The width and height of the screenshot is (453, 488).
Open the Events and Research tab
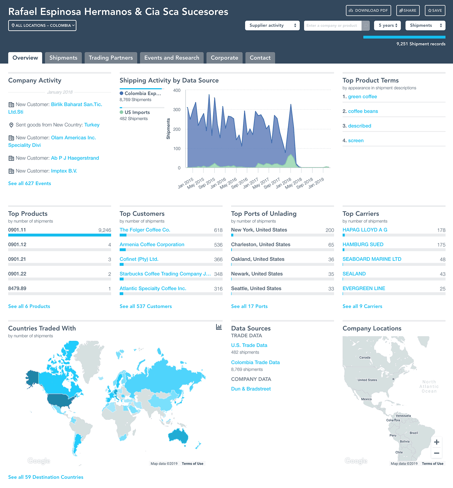point(172,58)
